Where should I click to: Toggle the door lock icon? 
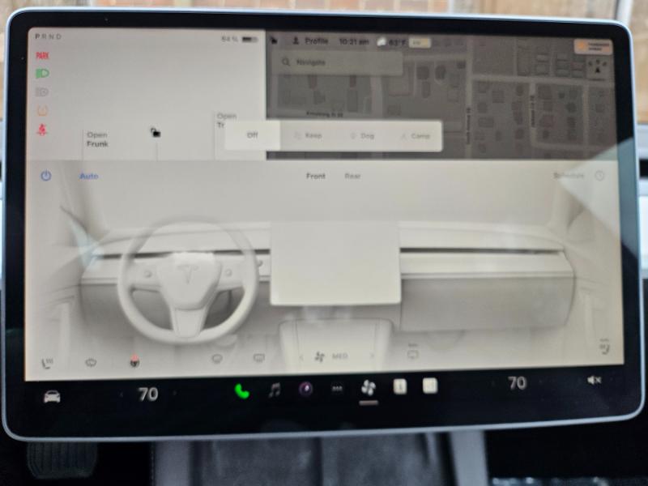tap(156, 133)
